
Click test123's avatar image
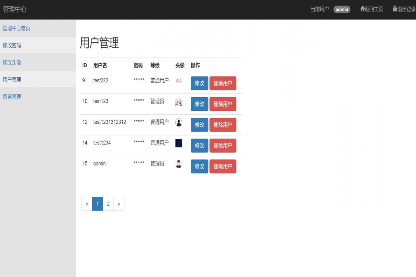pyautogui.click(x=179, y=101)
